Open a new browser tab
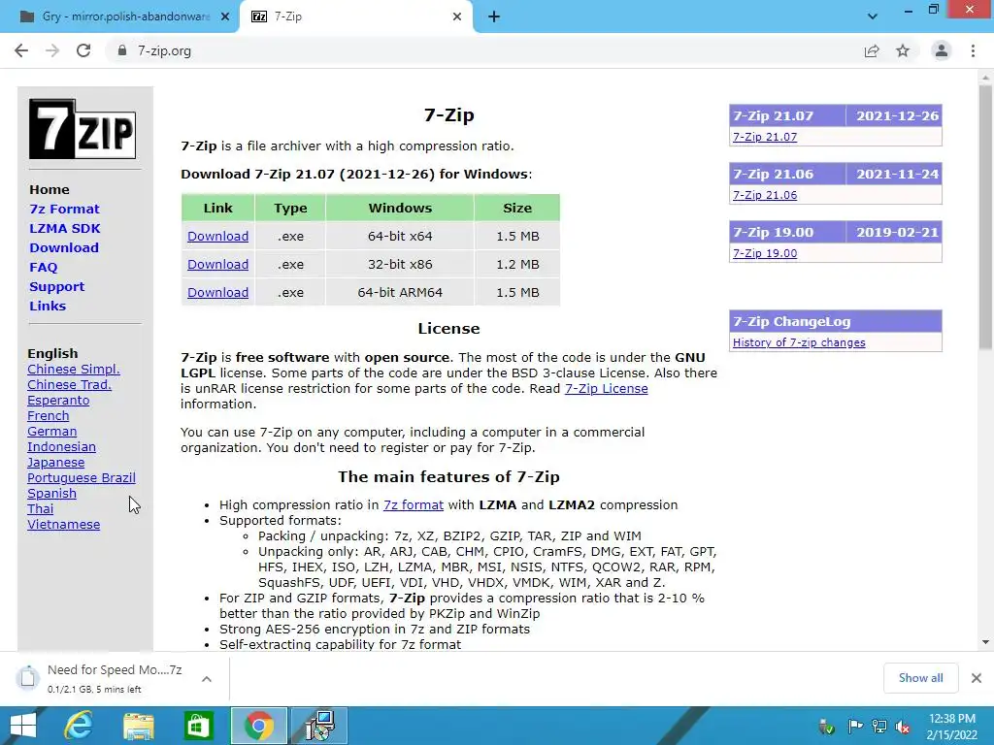The height and width of the screenshot is (745, 994). point(494,16)
